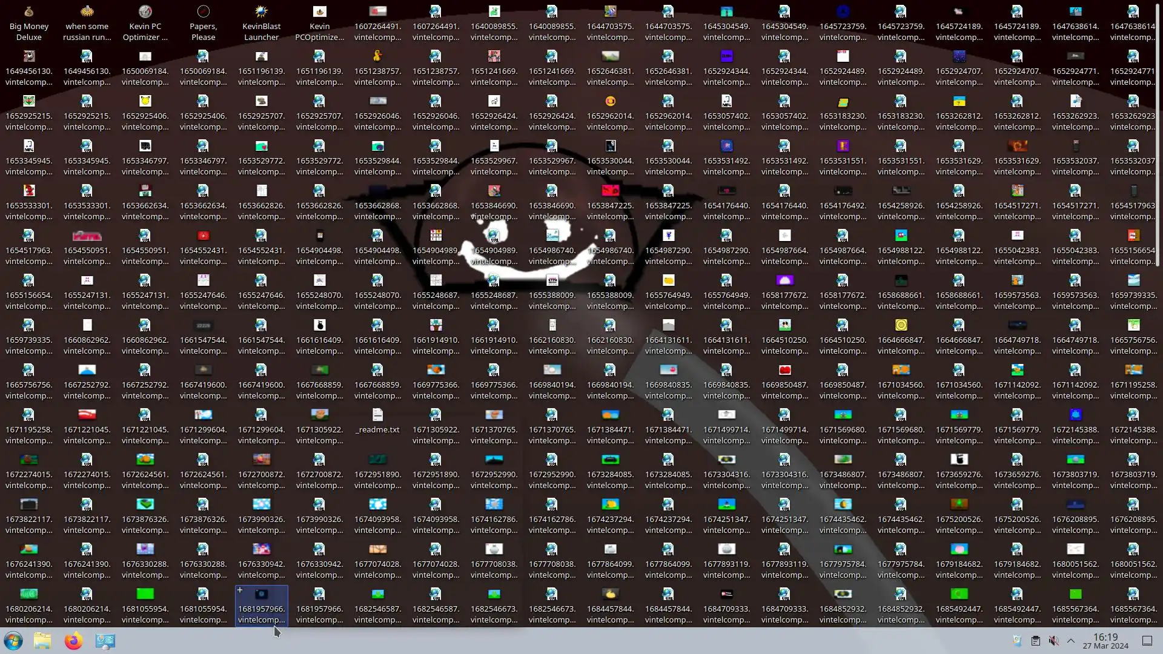The image size is (1163, 654).
Task: Click the tray icon left of clipboard
Action: point(1017,641)
